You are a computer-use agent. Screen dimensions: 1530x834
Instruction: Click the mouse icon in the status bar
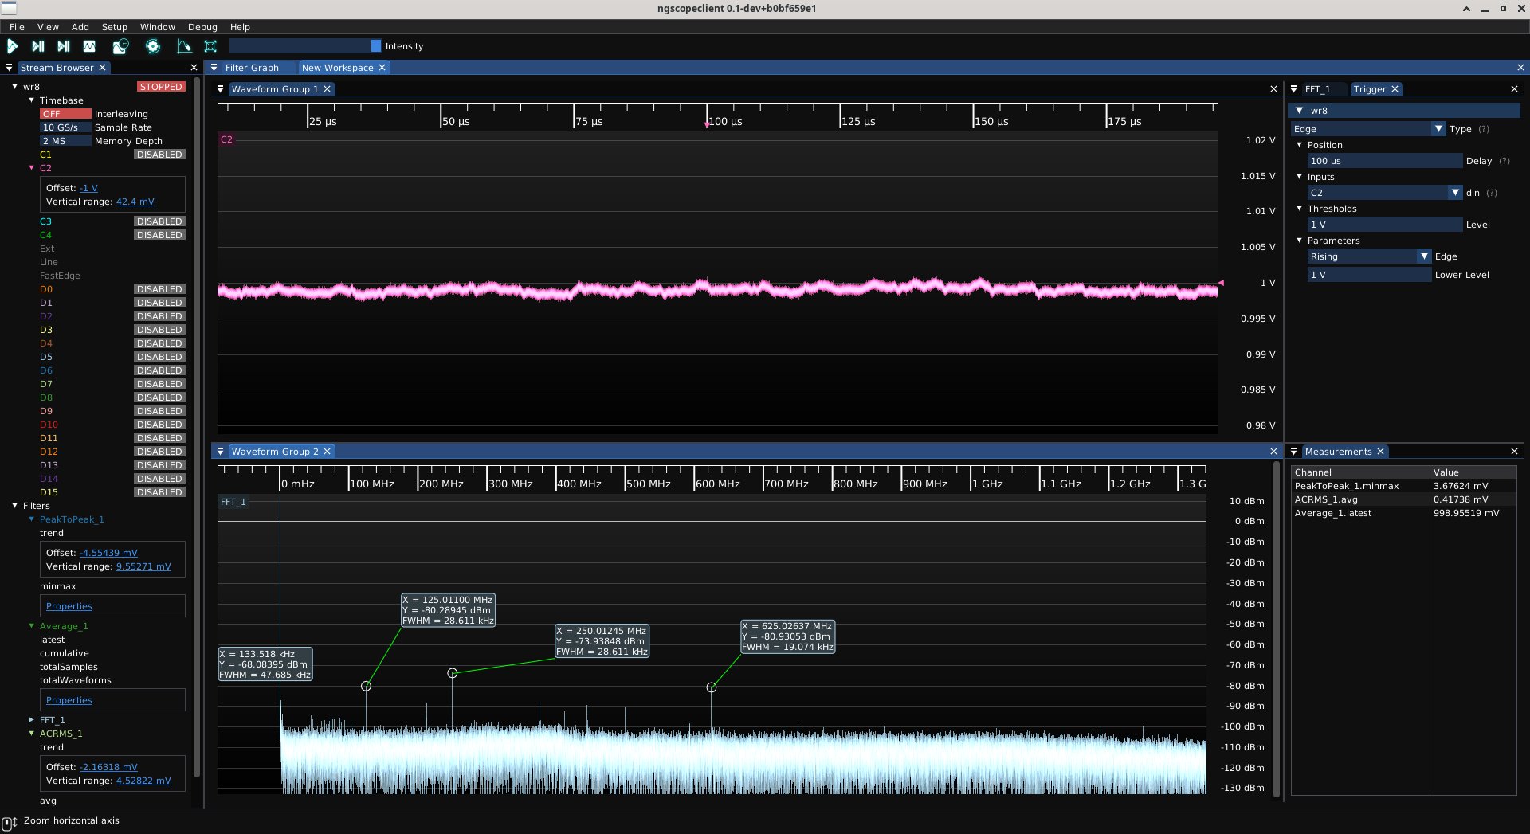(x=10, y=823)
